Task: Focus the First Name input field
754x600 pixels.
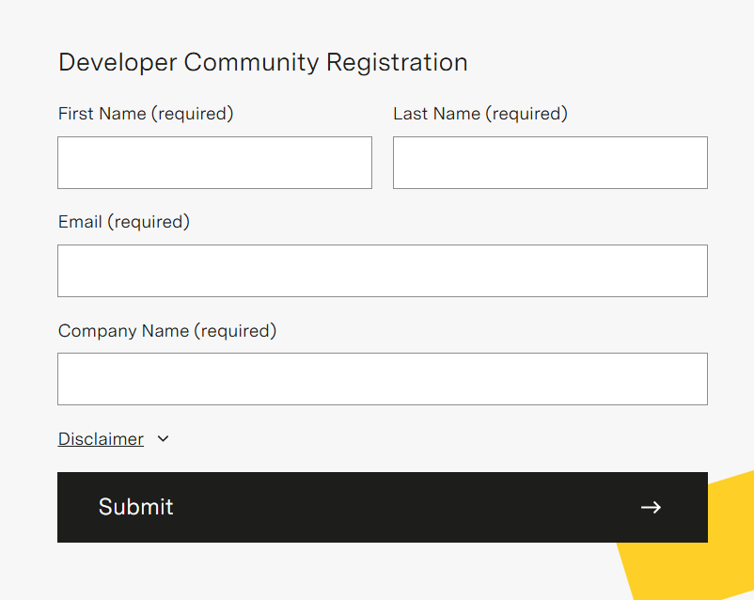Action: click(214, 163)
